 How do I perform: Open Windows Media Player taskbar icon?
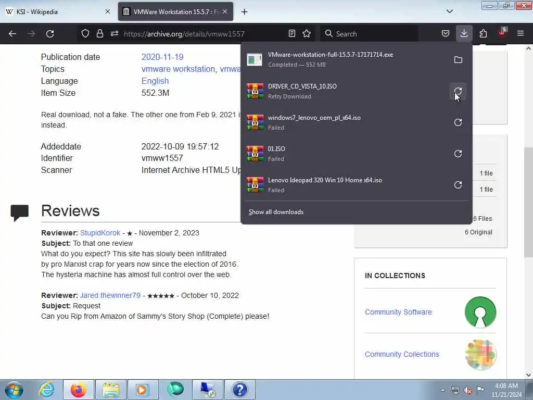143,390
